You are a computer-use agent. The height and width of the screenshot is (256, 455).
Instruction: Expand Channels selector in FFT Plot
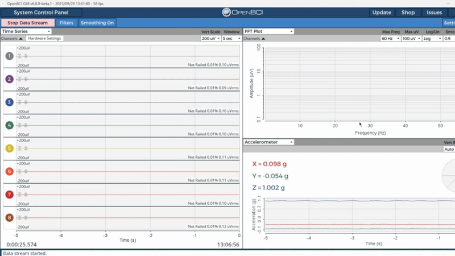(254, 38)
